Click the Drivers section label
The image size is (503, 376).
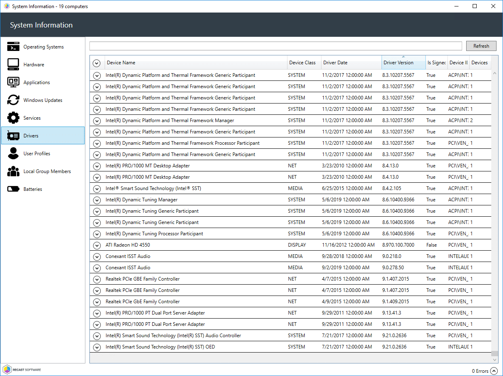coord(31,136)
